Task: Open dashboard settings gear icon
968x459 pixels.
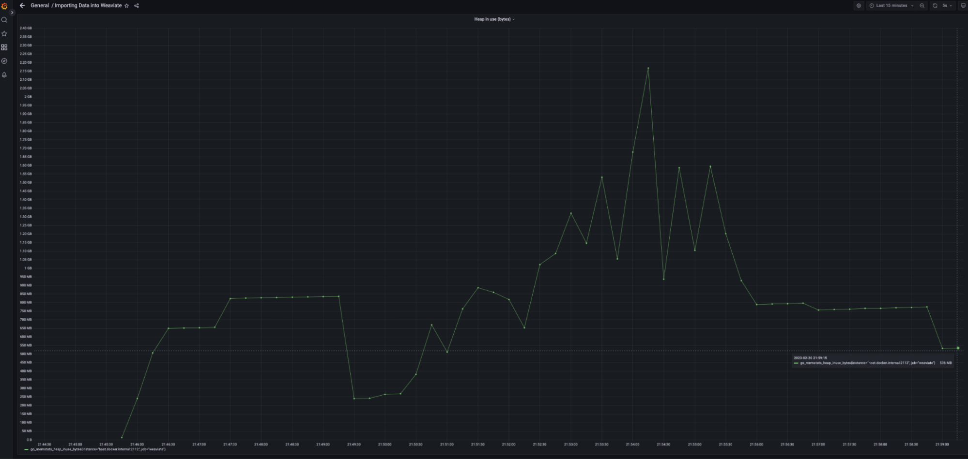Action: pyautogui.click(x=859, y=6)
